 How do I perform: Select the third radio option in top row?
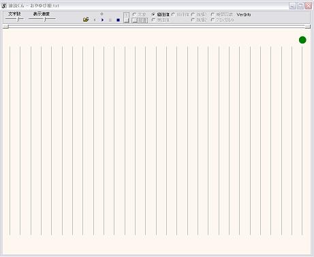180,14
